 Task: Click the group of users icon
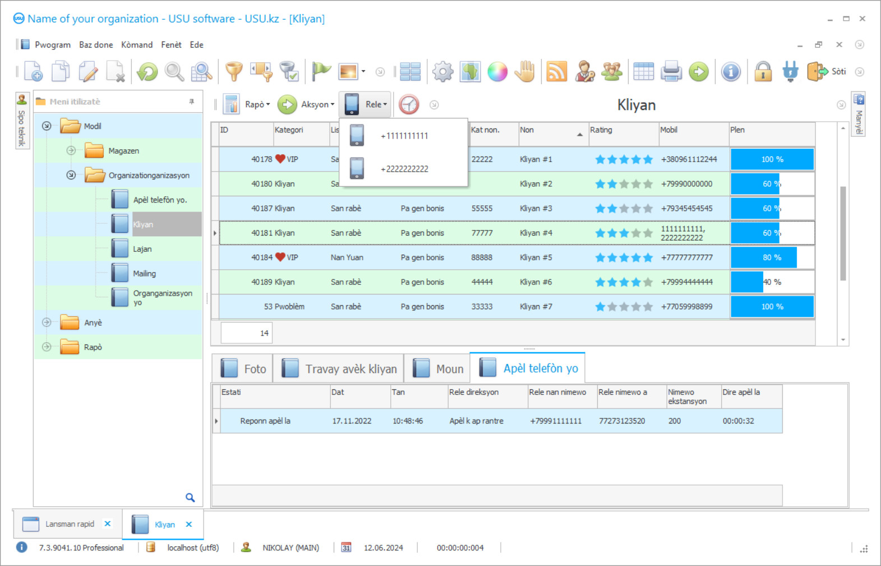click(x=612, y=72)
